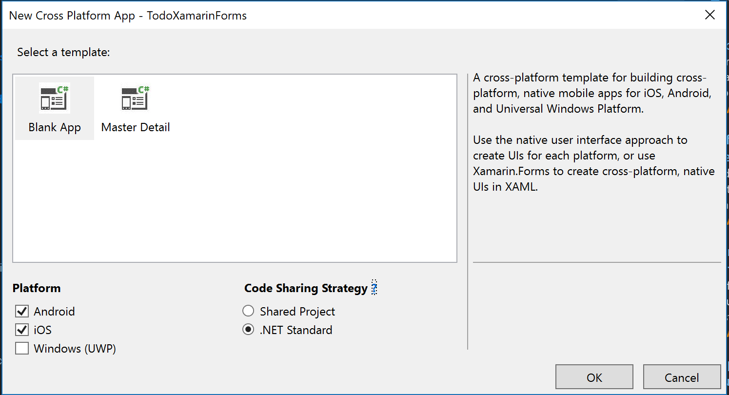Image resolution: width=729 pixels, height=395 pixels.
Task: Open Code Sharing Strategy help question mark
Action: [374, 288]
